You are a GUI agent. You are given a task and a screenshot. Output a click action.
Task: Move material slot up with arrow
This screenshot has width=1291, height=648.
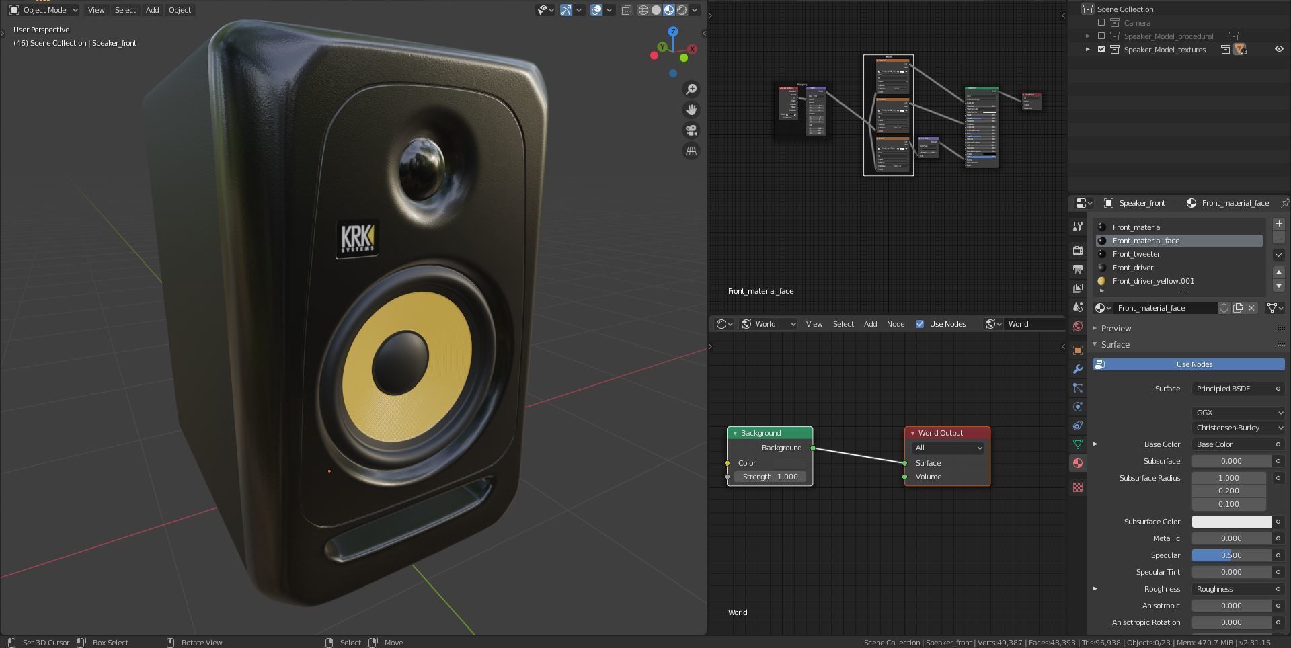click(x=1279, y=272)
